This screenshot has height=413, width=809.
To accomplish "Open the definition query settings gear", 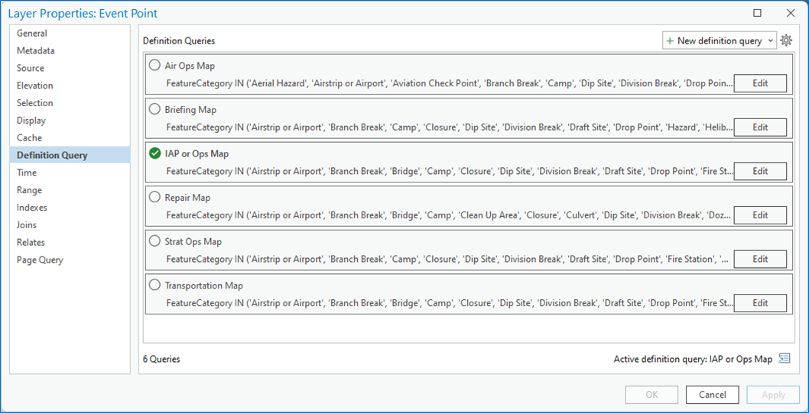I will (x=786, y=40).
